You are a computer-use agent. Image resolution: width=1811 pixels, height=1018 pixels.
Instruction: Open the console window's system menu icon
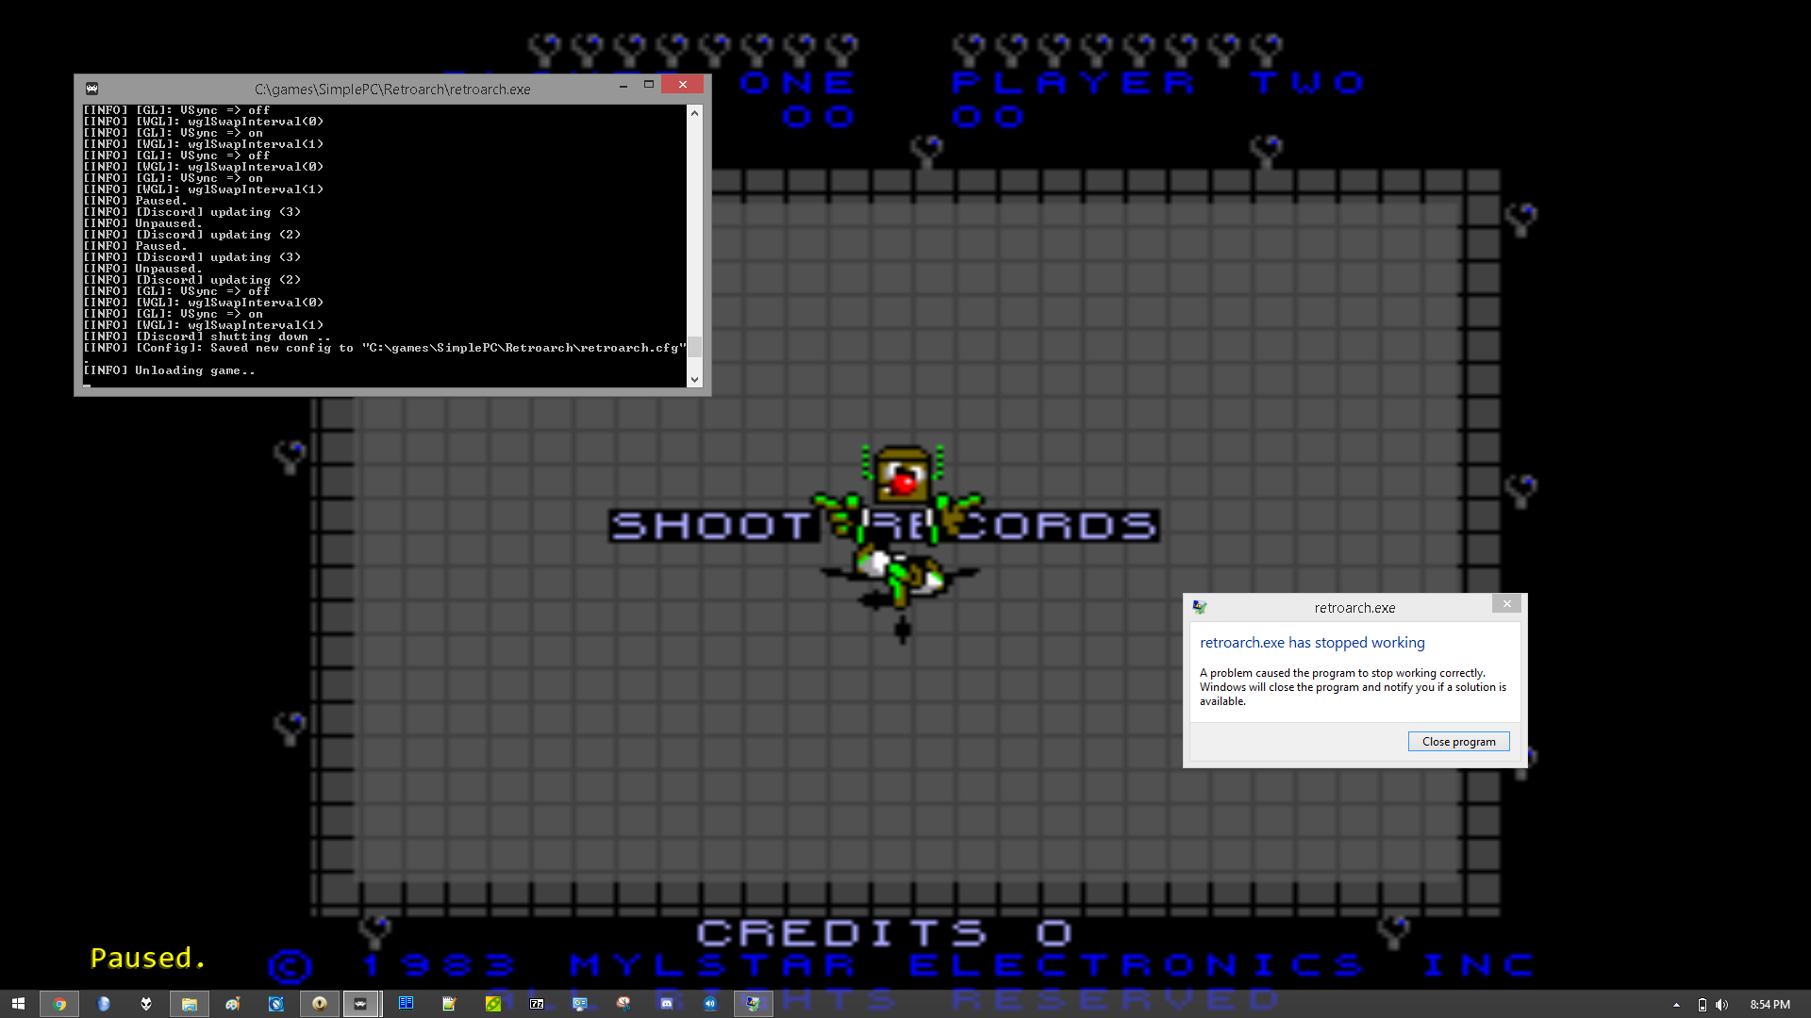pyautogui.click(x=91, y=88)
